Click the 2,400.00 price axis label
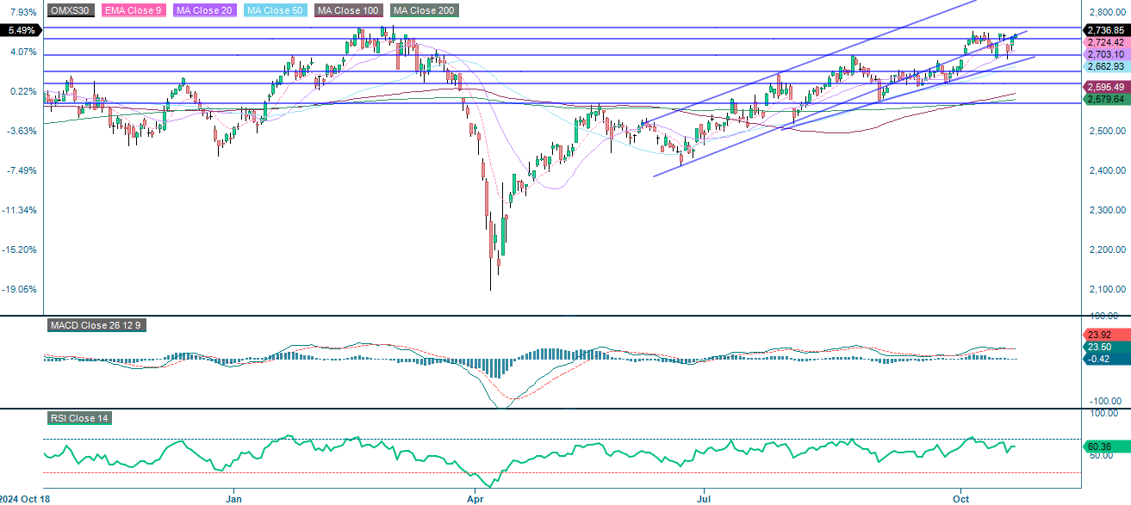 [x=1108, y=170]
